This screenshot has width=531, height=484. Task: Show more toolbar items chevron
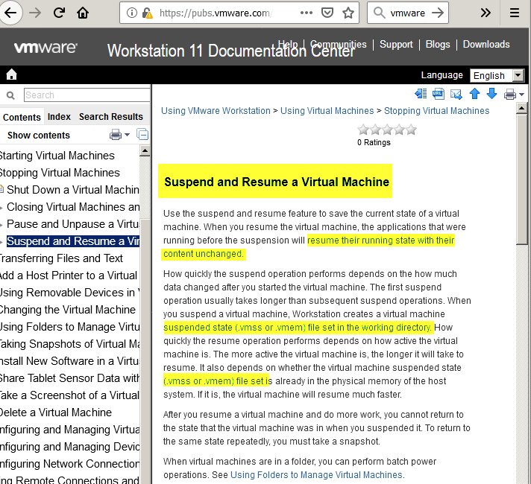point(486,13)
